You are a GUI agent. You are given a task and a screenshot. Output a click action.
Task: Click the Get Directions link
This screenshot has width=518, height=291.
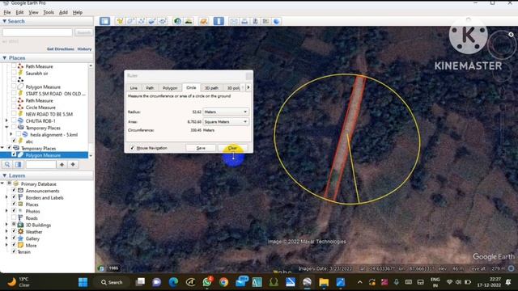[x=61, y=48]
